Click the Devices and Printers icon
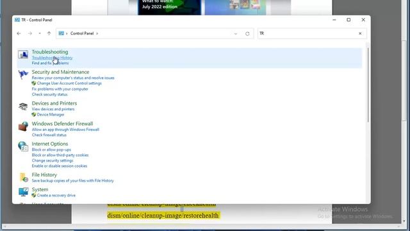This screenshot has height=231, width=410. click(23, 107)
